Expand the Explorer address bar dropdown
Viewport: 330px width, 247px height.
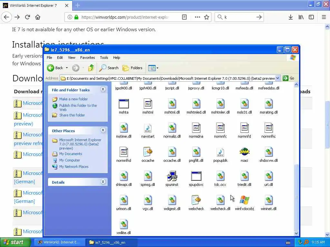[277, 78]
